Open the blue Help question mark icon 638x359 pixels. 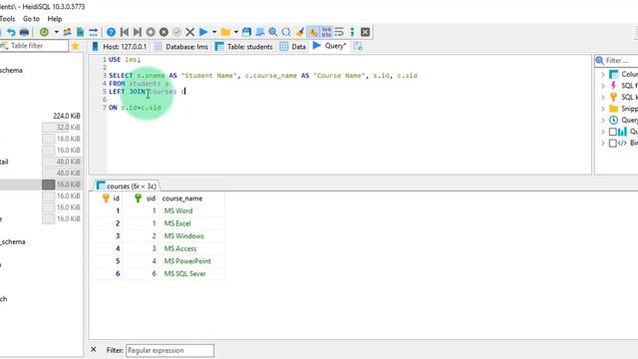111,32
